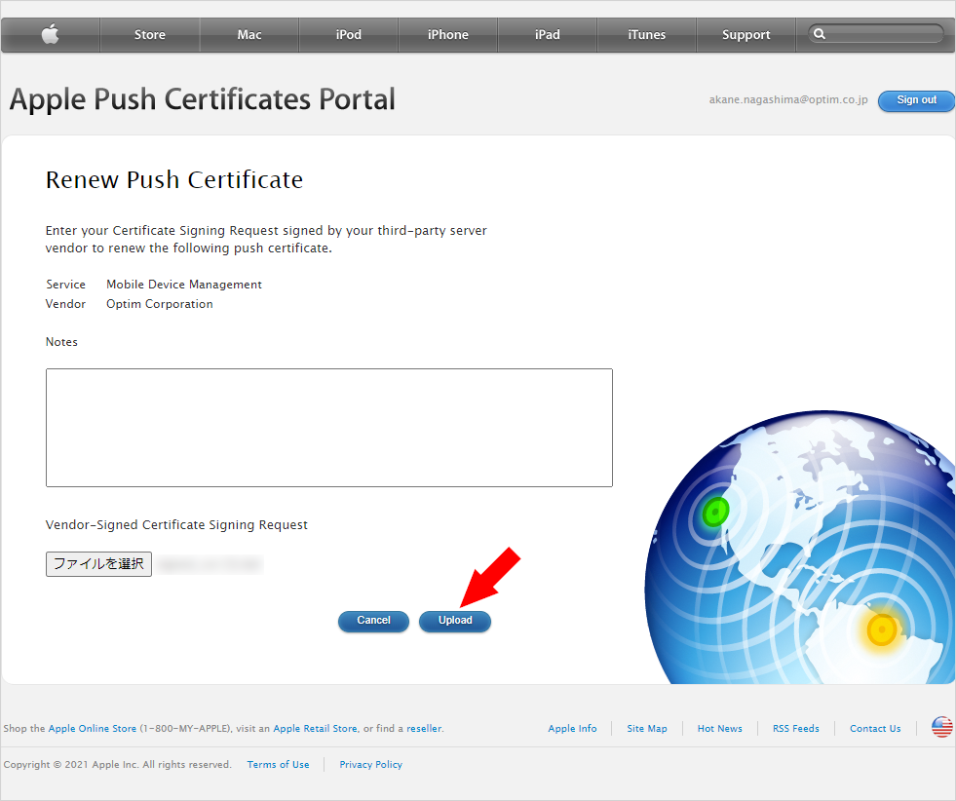Click the search magnifier icon
The height and width of the screenshot is (801, 956).
coord(820,34)
